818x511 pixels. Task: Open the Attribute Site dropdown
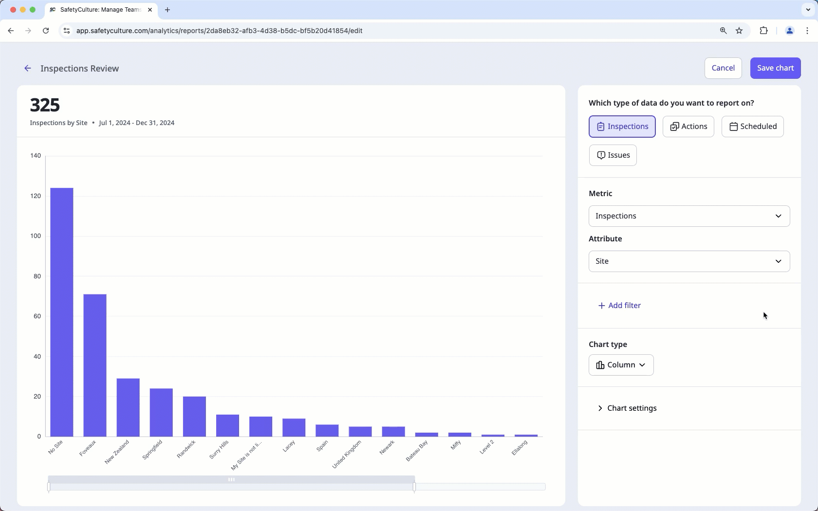689,261
